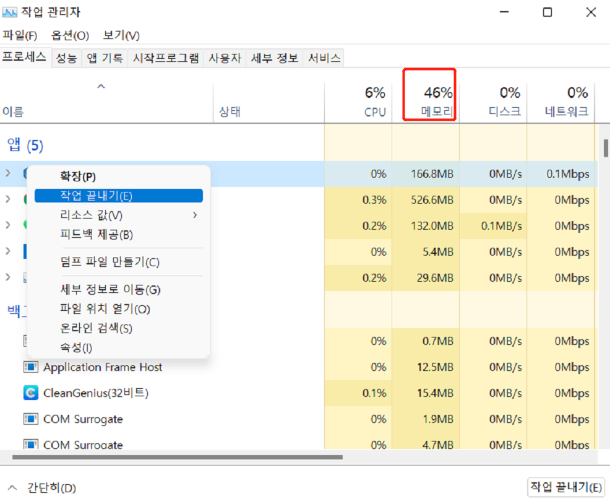Click the Application Frame Host process icon

tap(30, 367)
